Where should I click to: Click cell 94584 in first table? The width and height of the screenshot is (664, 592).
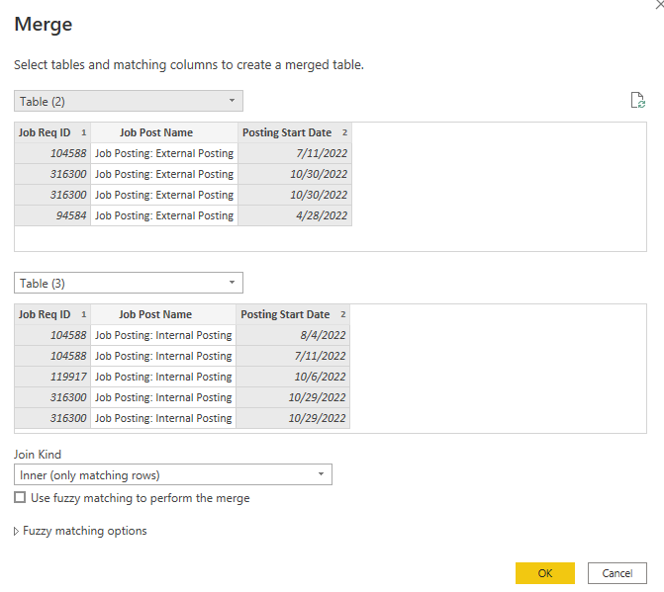tap(52, 215)
